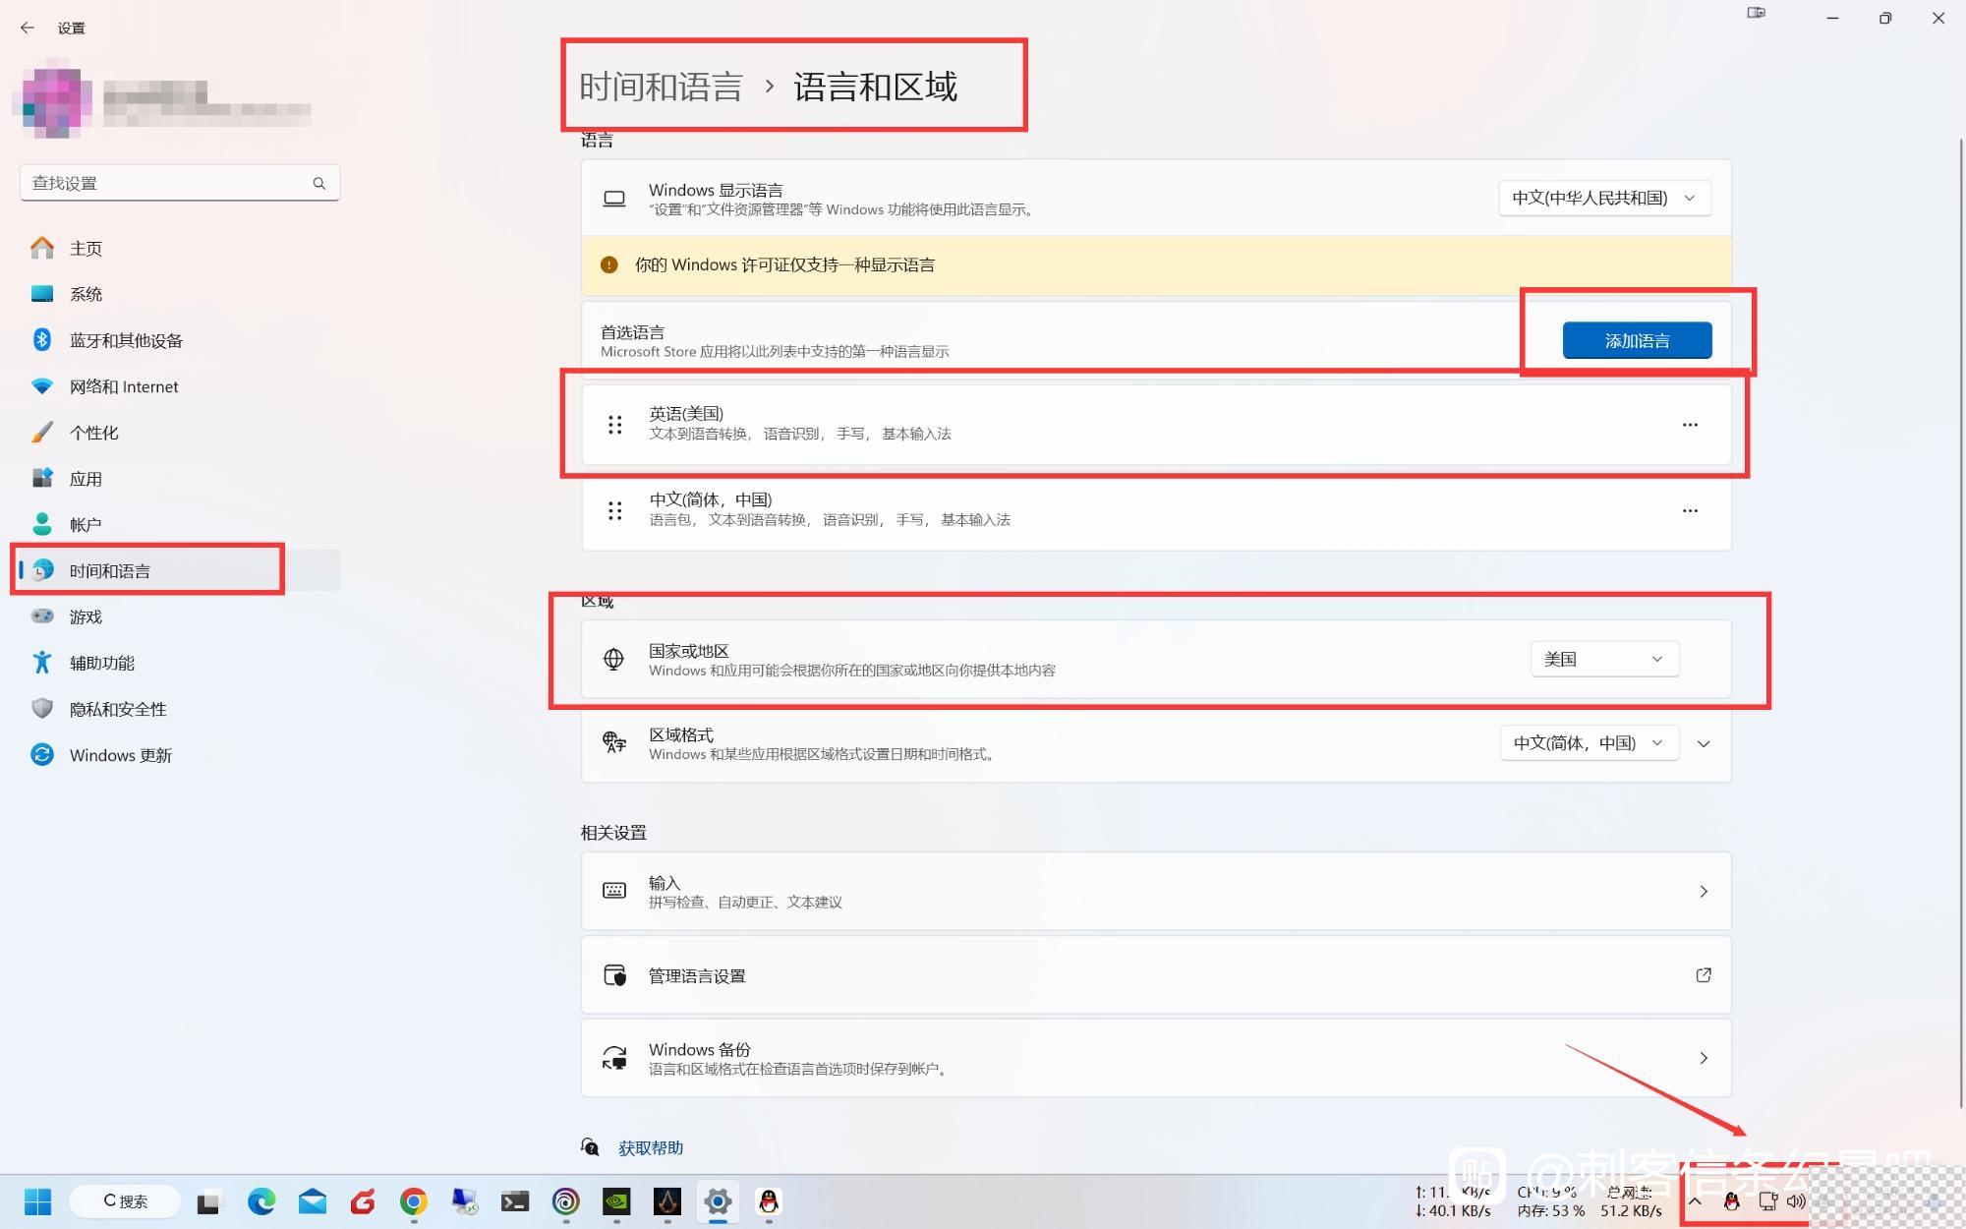The image size is (1966, 1229).
Task: Open the NVIDIA app in the taskbar
Action: click(616, 1201)
